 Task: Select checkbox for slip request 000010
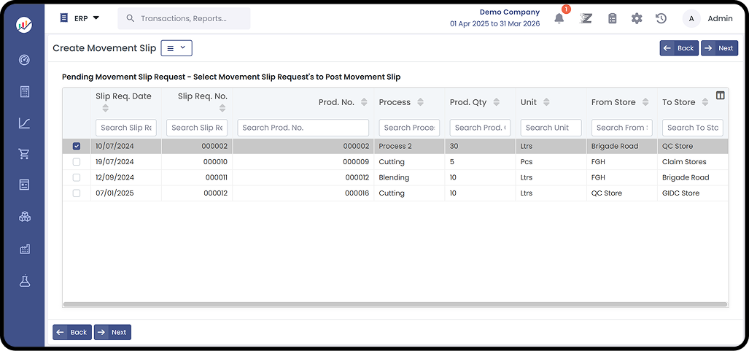[77, 162]
